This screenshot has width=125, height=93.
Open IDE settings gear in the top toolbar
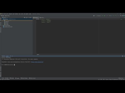point(122,16)
